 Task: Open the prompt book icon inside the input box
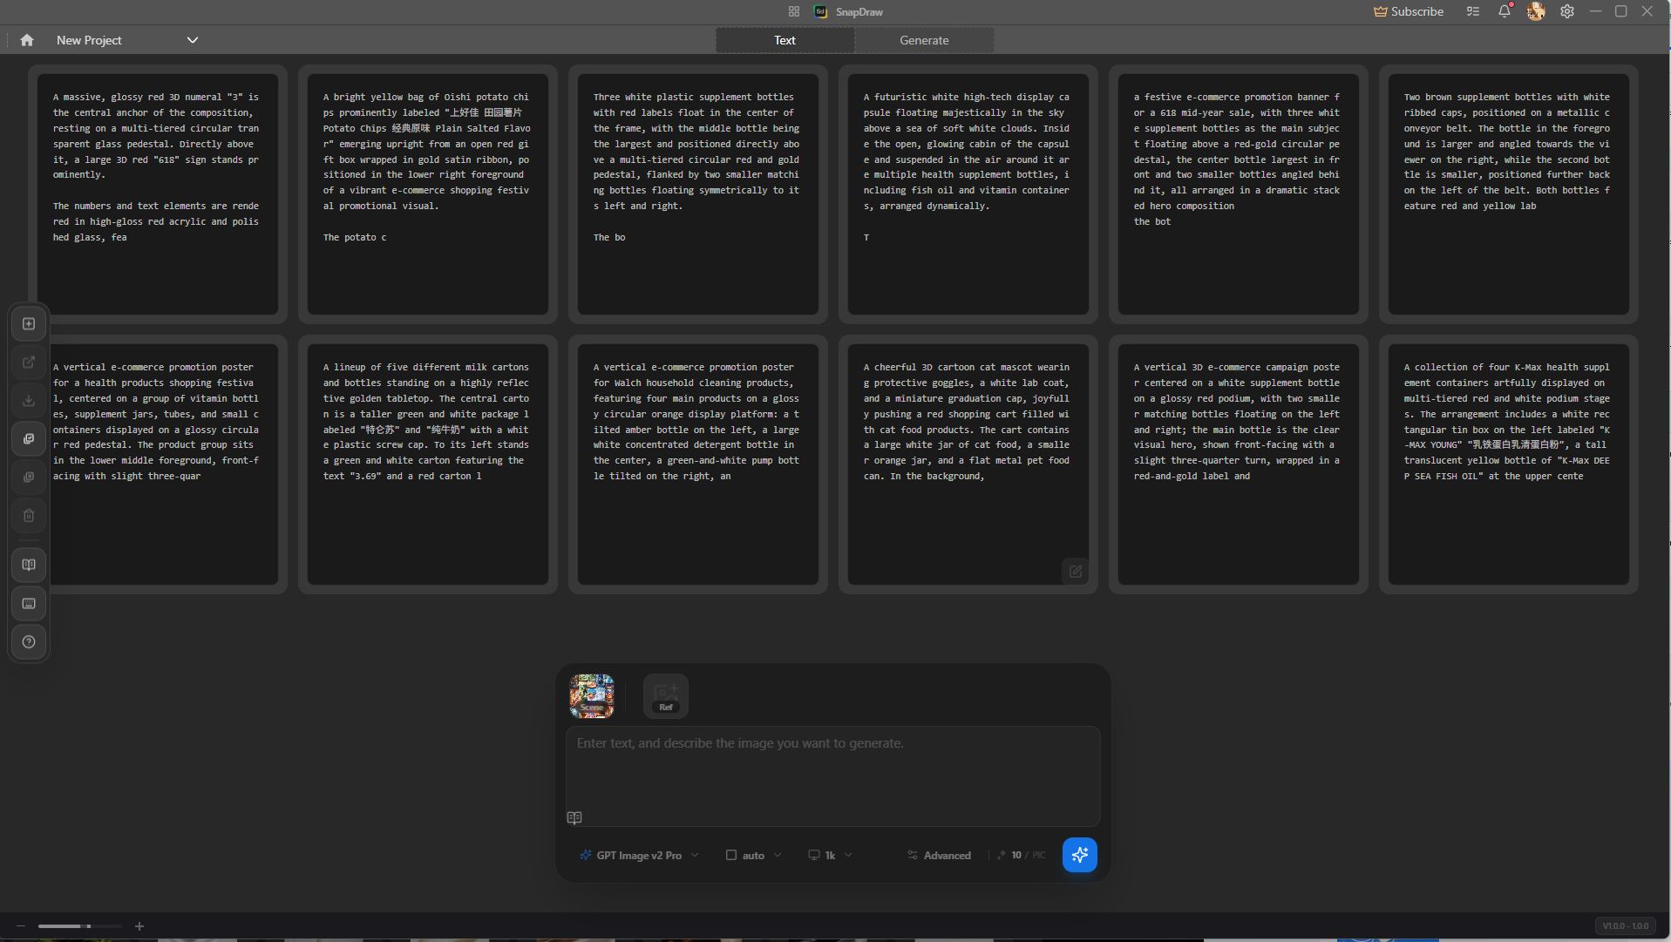coord(574,817)
